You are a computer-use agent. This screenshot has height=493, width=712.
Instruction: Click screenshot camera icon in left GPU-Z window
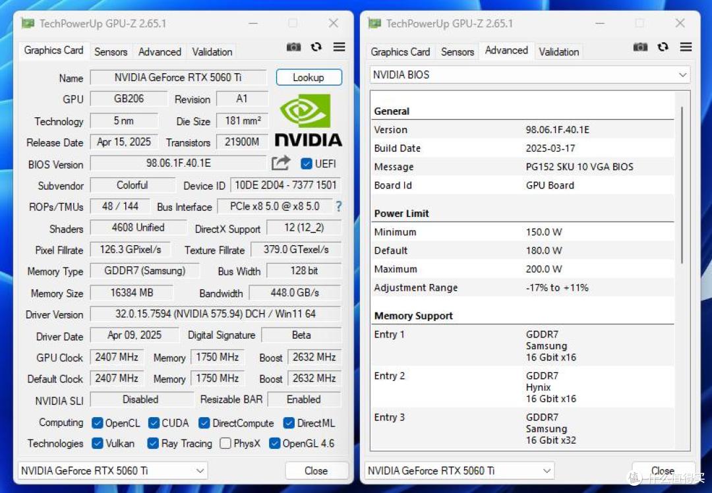pos(293,47)
